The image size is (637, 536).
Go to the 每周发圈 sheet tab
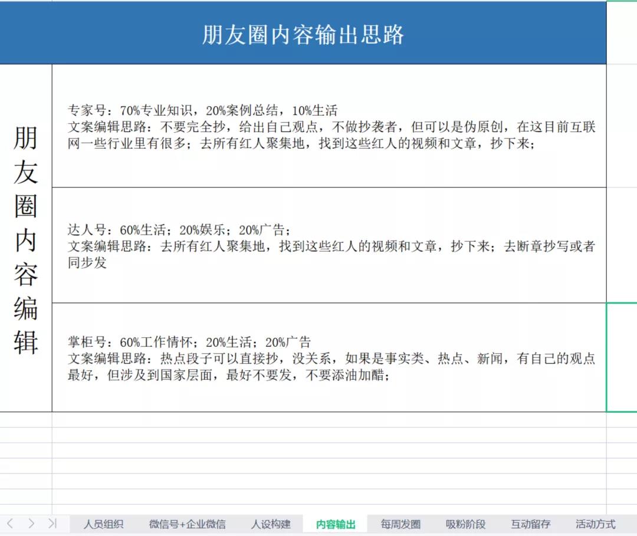click(x=400, y=524)
